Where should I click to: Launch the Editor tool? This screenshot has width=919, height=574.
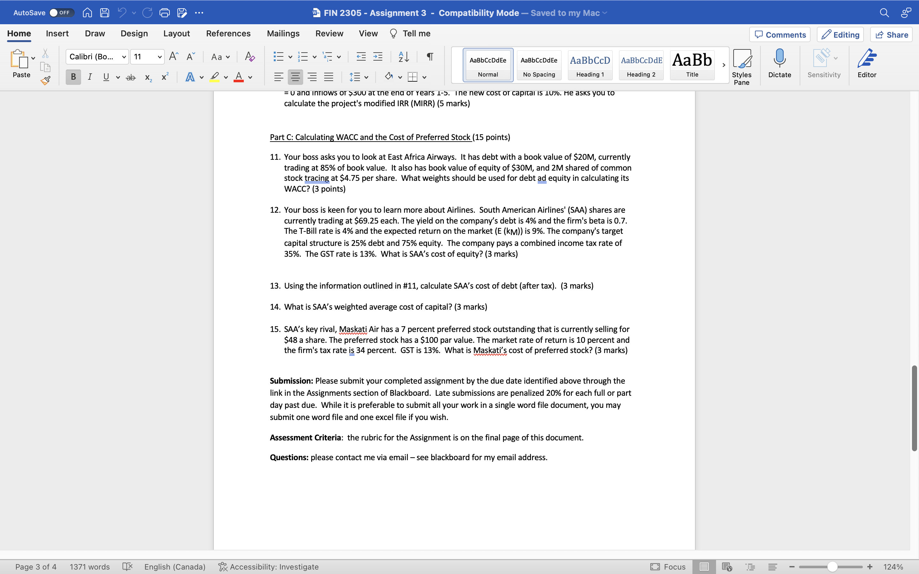click(867, 64)
